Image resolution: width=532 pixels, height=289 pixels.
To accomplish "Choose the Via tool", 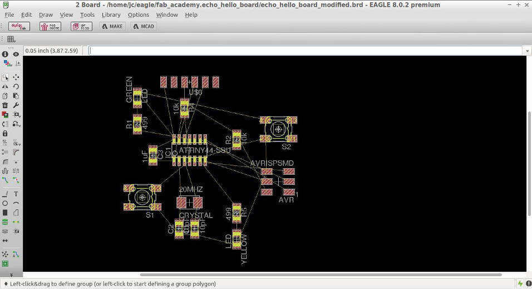I will point(5,222).
